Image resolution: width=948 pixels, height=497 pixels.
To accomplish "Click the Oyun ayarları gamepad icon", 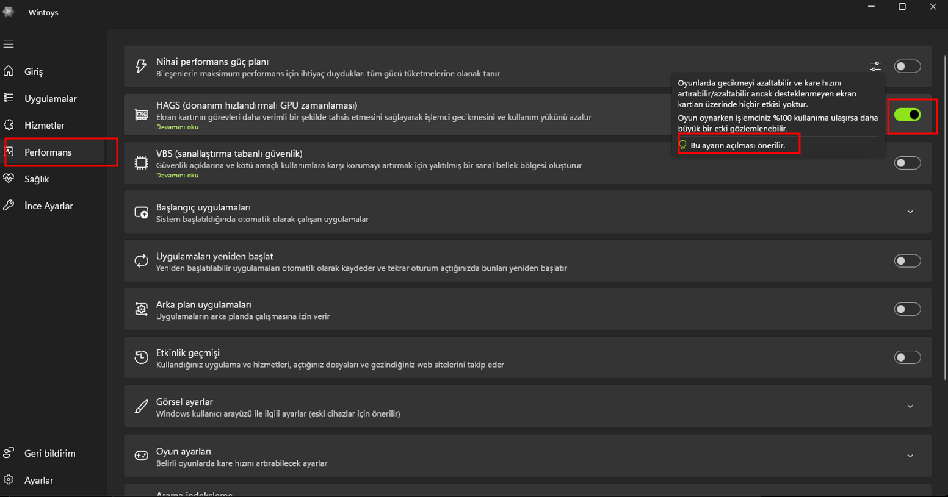I will pos(141,456).
